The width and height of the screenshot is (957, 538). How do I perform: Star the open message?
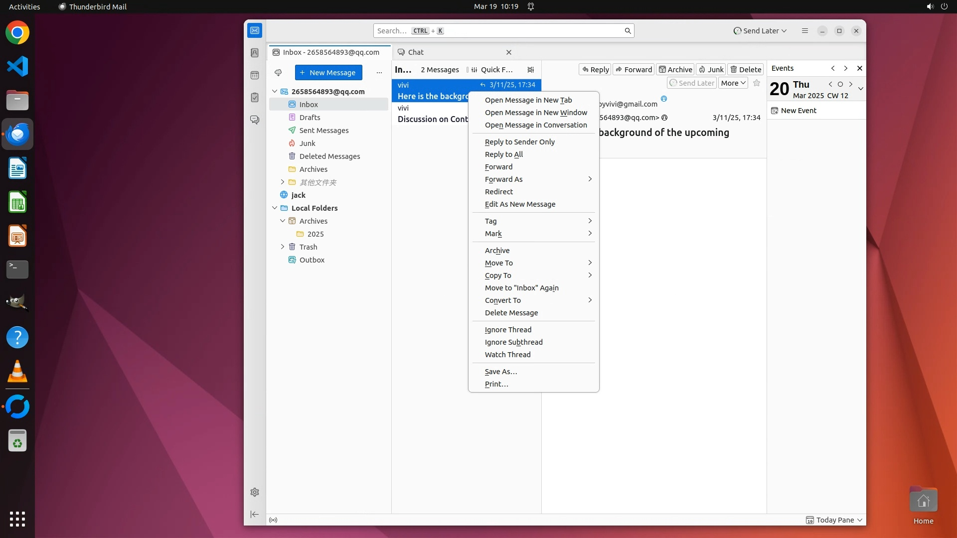[757, 83]
